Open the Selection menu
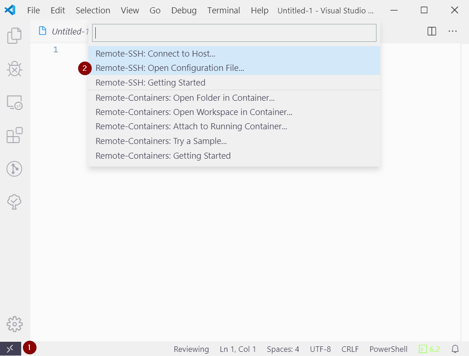 [x=93, y=11]
